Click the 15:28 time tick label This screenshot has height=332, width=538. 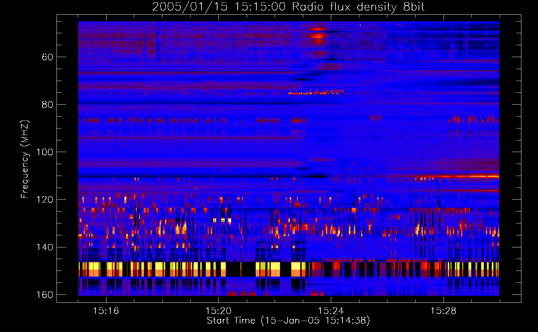click(444, 311)
